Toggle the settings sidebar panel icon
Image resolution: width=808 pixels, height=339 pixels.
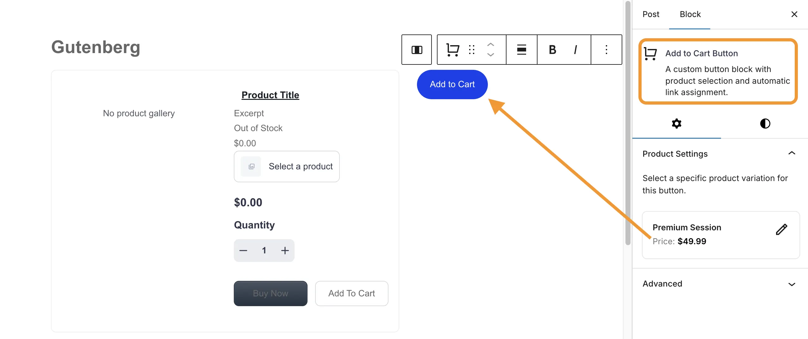(x=416, y=50)
